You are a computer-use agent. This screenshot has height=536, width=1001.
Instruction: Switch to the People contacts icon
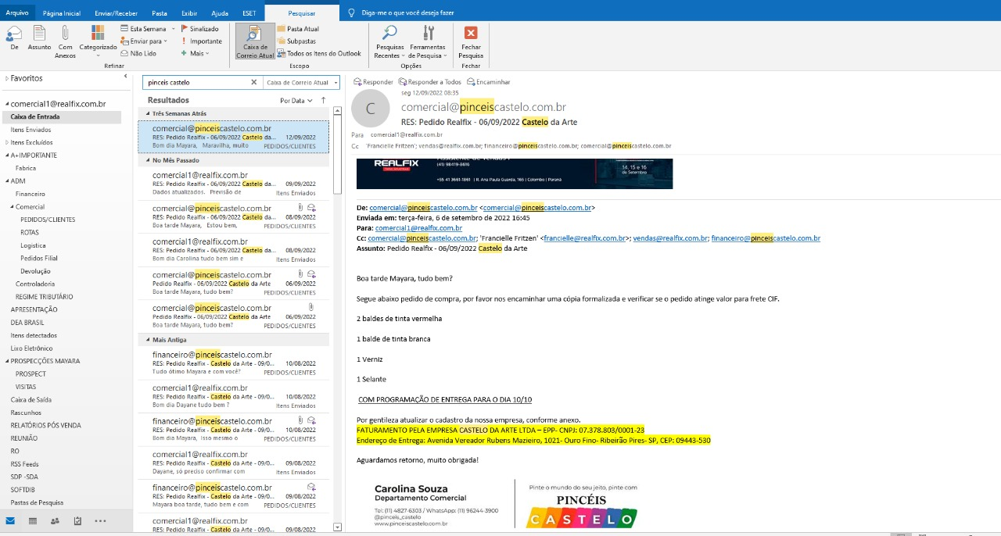click(55, 521)
